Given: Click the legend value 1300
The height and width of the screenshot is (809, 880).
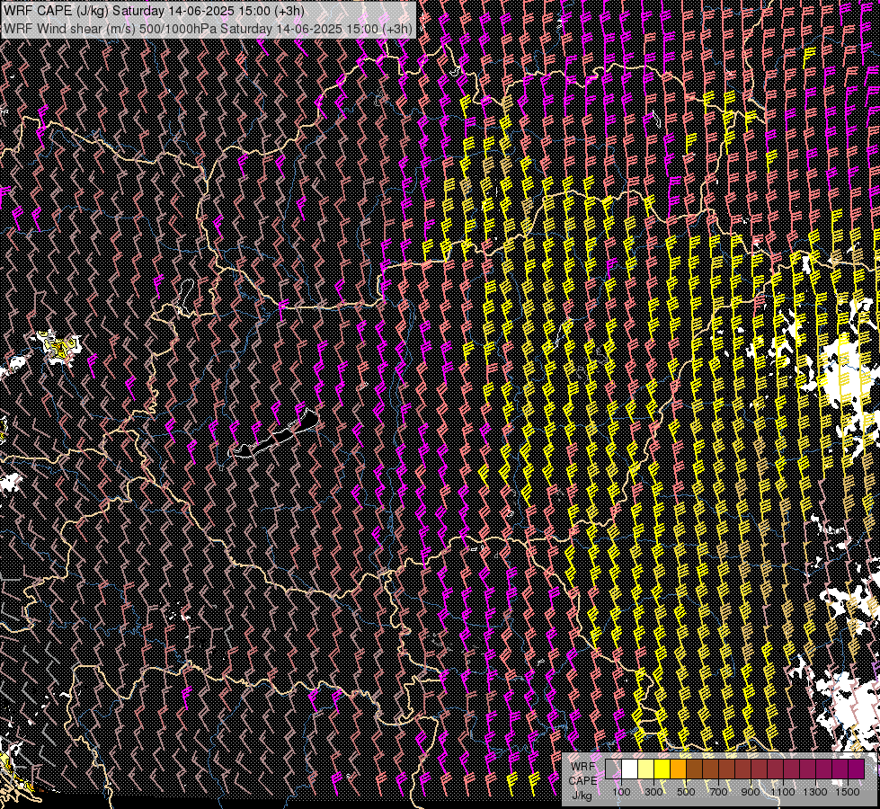Looking at the screenshot, I should (815, 792).
